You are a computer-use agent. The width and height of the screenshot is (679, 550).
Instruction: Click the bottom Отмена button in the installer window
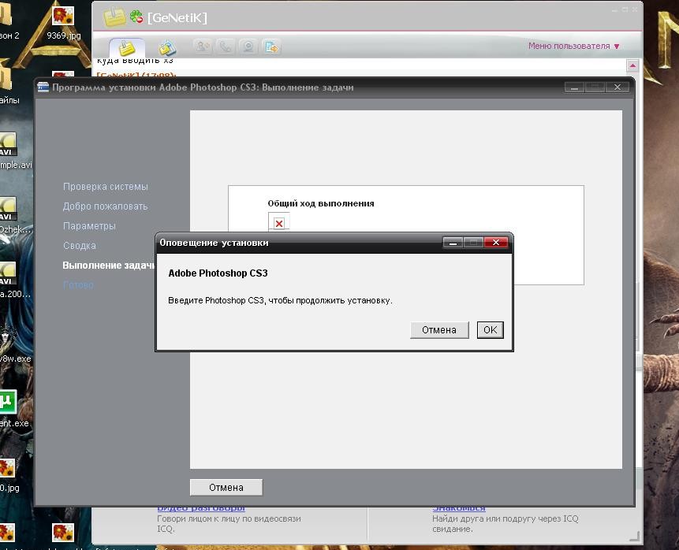pos(226,487)
